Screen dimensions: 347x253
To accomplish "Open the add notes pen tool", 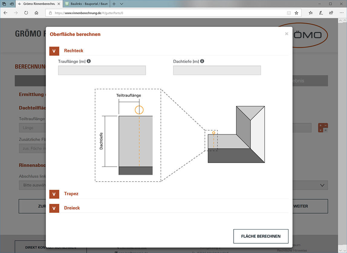I will click(321, 13).
